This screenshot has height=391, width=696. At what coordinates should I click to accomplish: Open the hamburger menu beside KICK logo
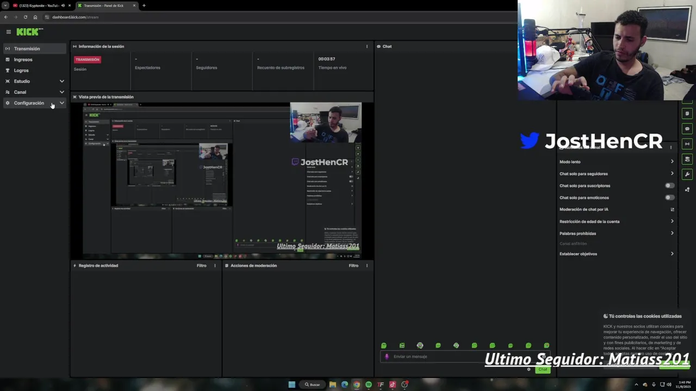tap(8, 32)
